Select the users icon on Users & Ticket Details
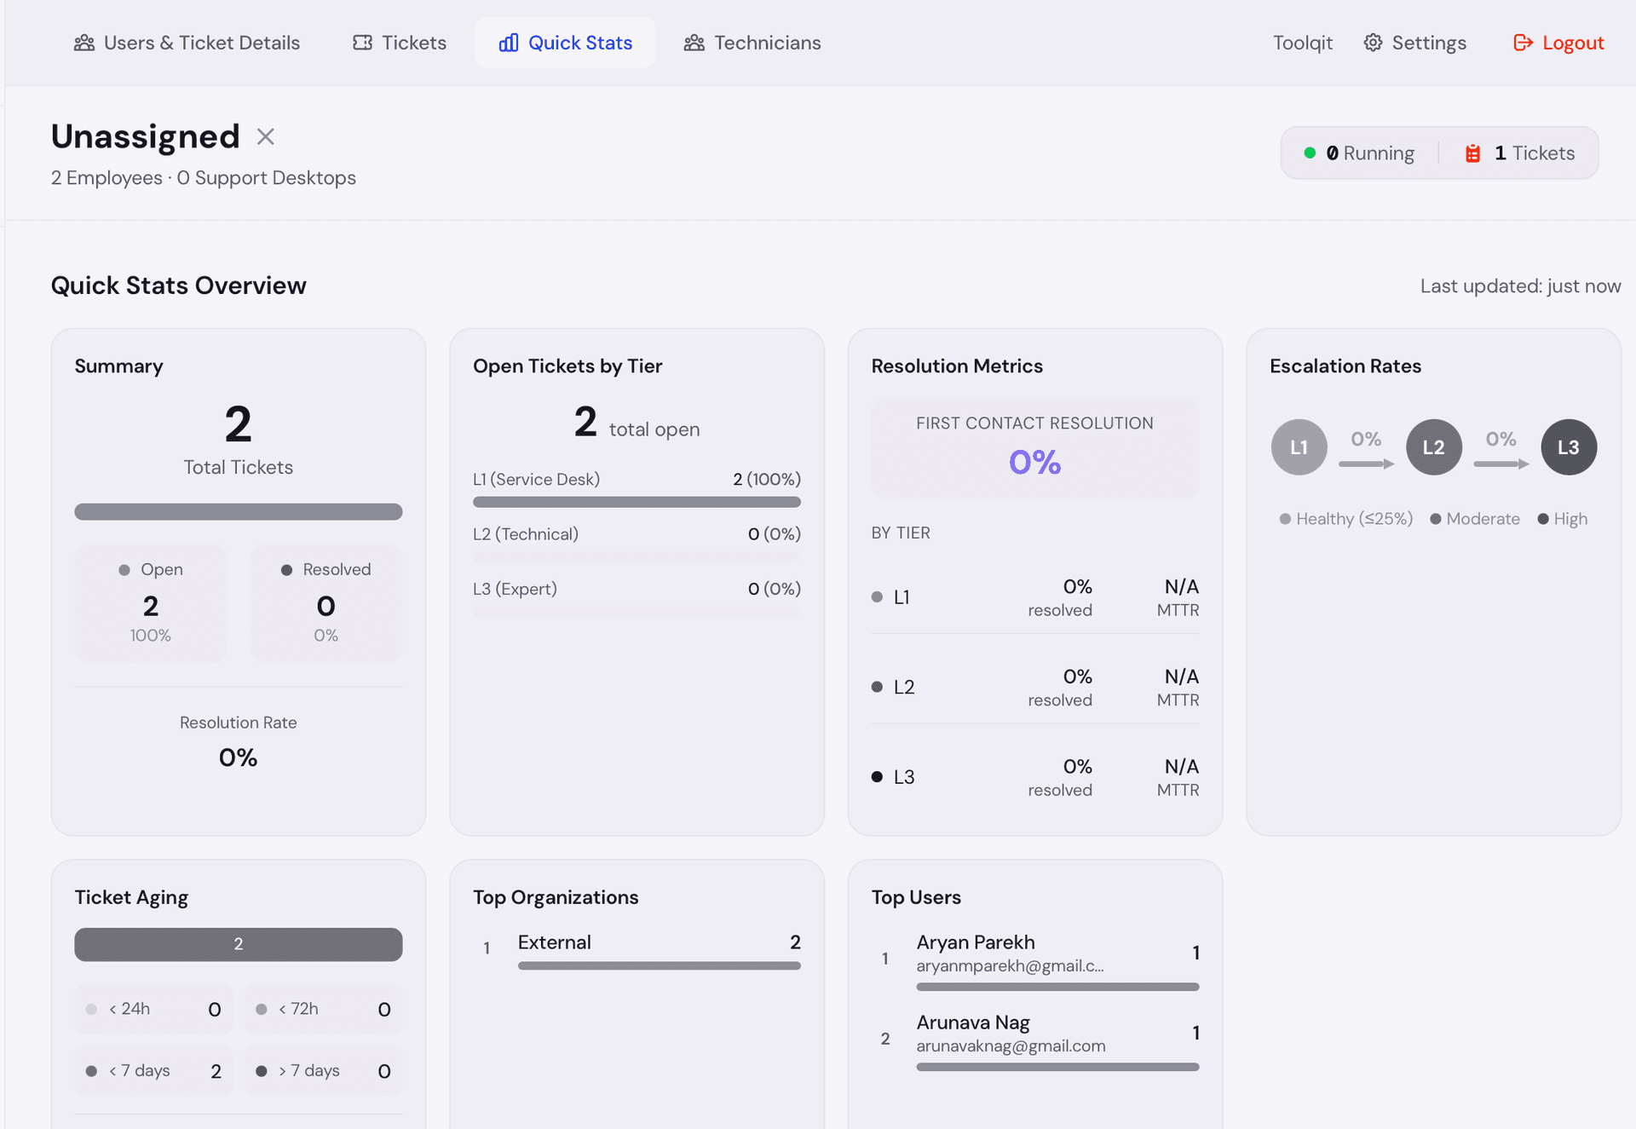Image resolution: width=1636 pixels, height=1129 pixels. click(x=84, y=42)
